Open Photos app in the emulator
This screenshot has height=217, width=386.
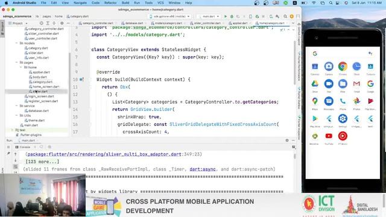356,101
